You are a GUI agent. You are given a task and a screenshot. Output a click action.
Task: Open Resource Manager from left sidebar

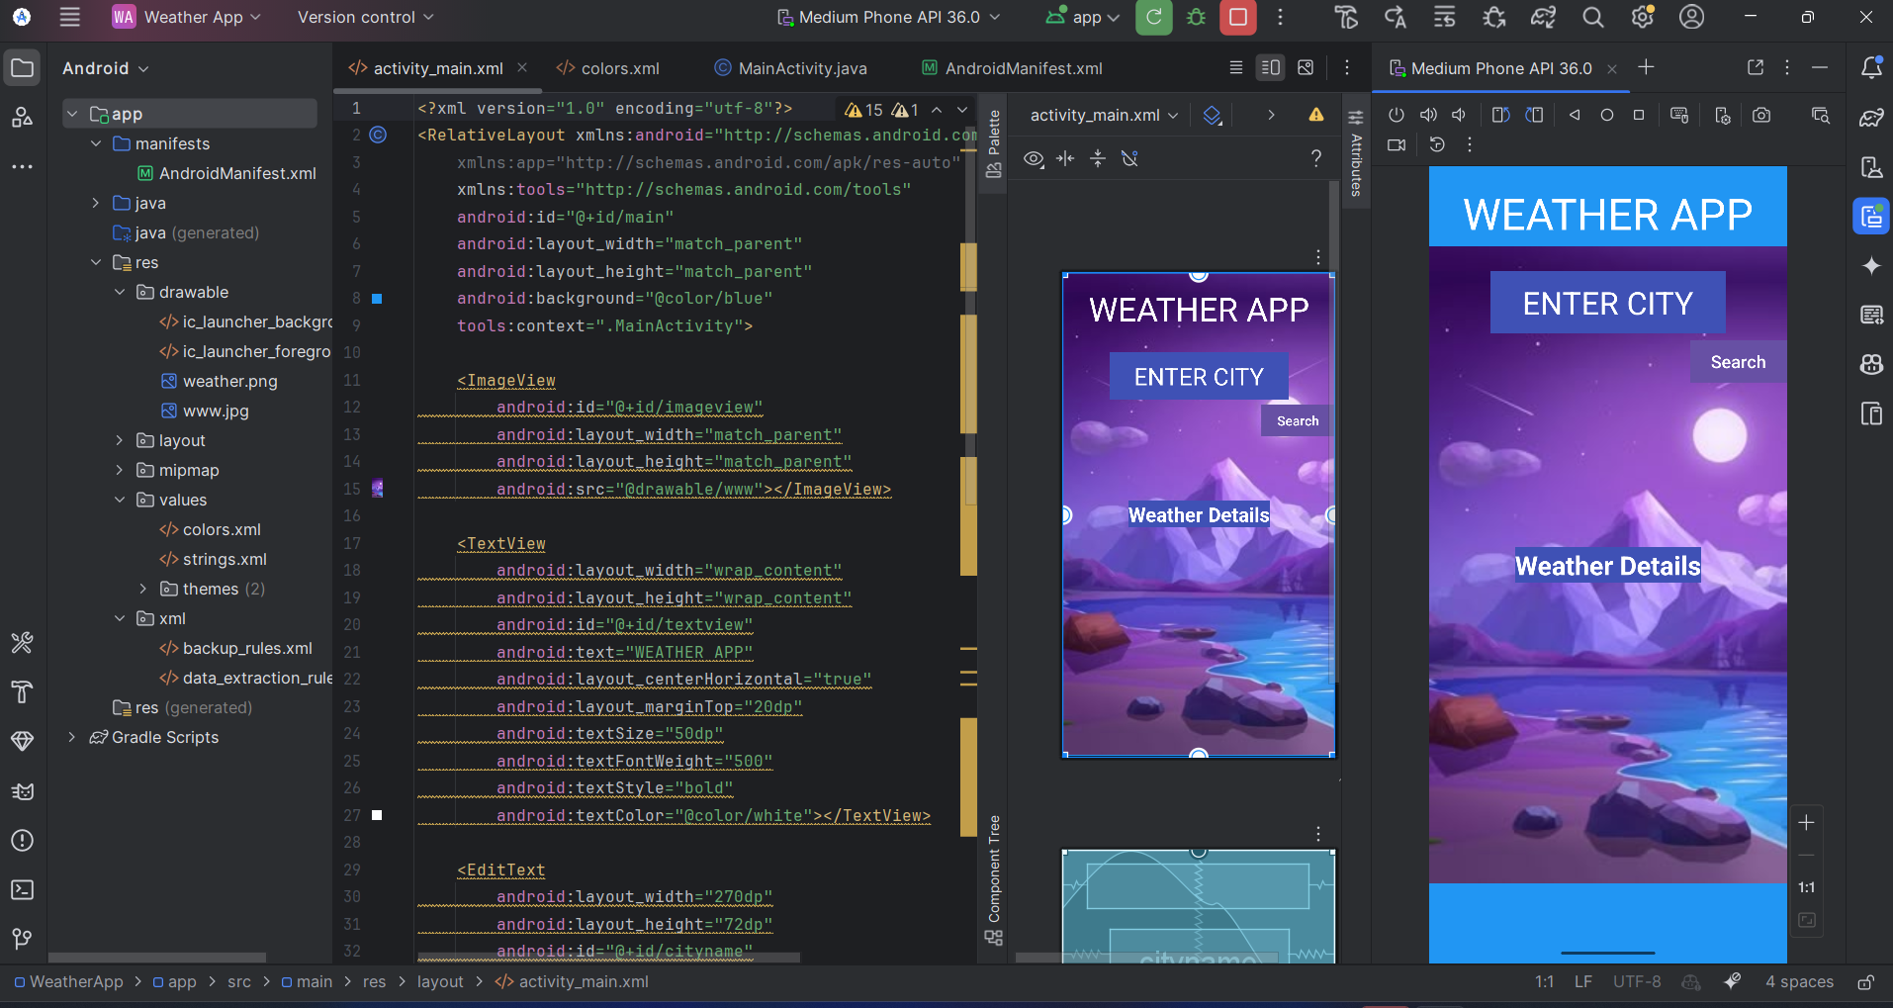[22, 117]
